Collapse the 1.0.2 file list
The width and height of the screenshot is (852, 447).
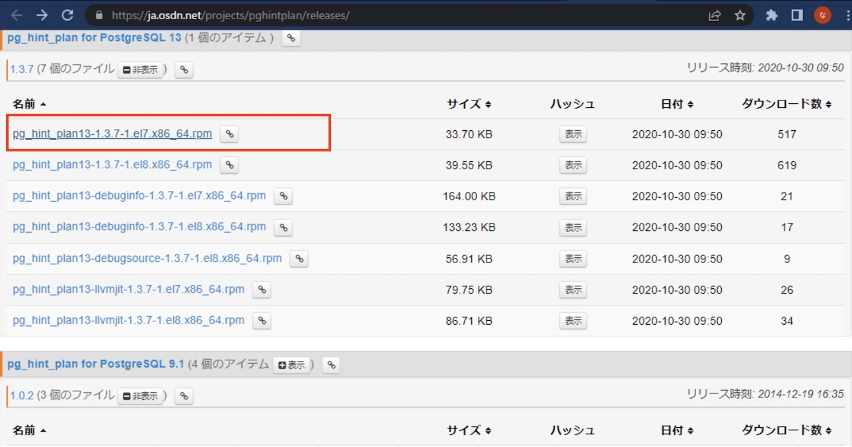pos(141,397)
